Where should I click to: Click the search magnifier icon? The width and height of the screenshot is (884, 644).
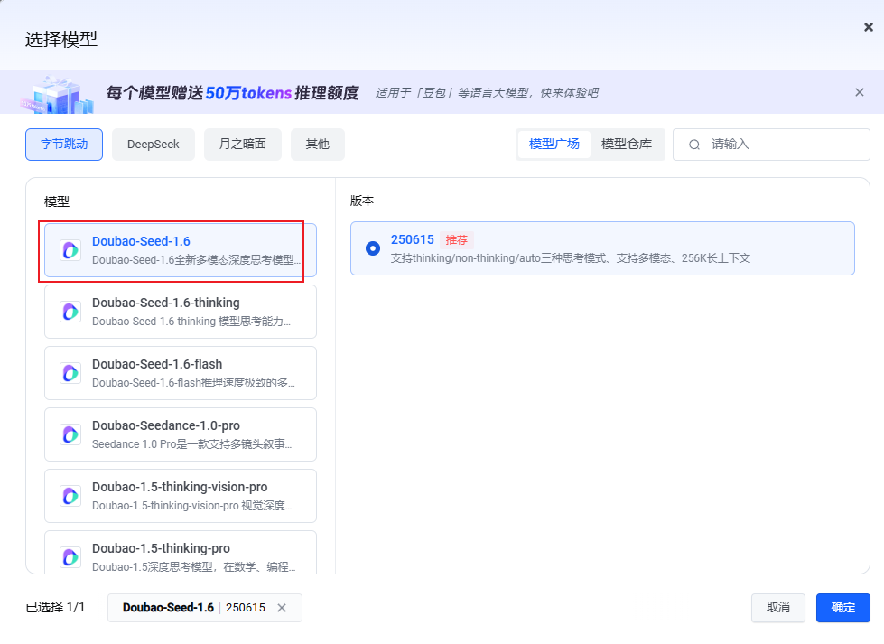pos(694,145)
